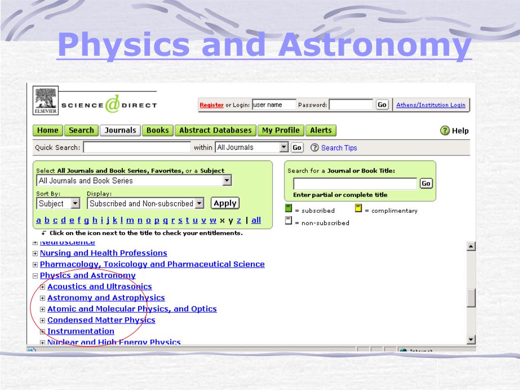The height and width of the screenshot is (390, 520).
Task: Expand Nursing and Health Professions node
Action: [x=35, y=254]
